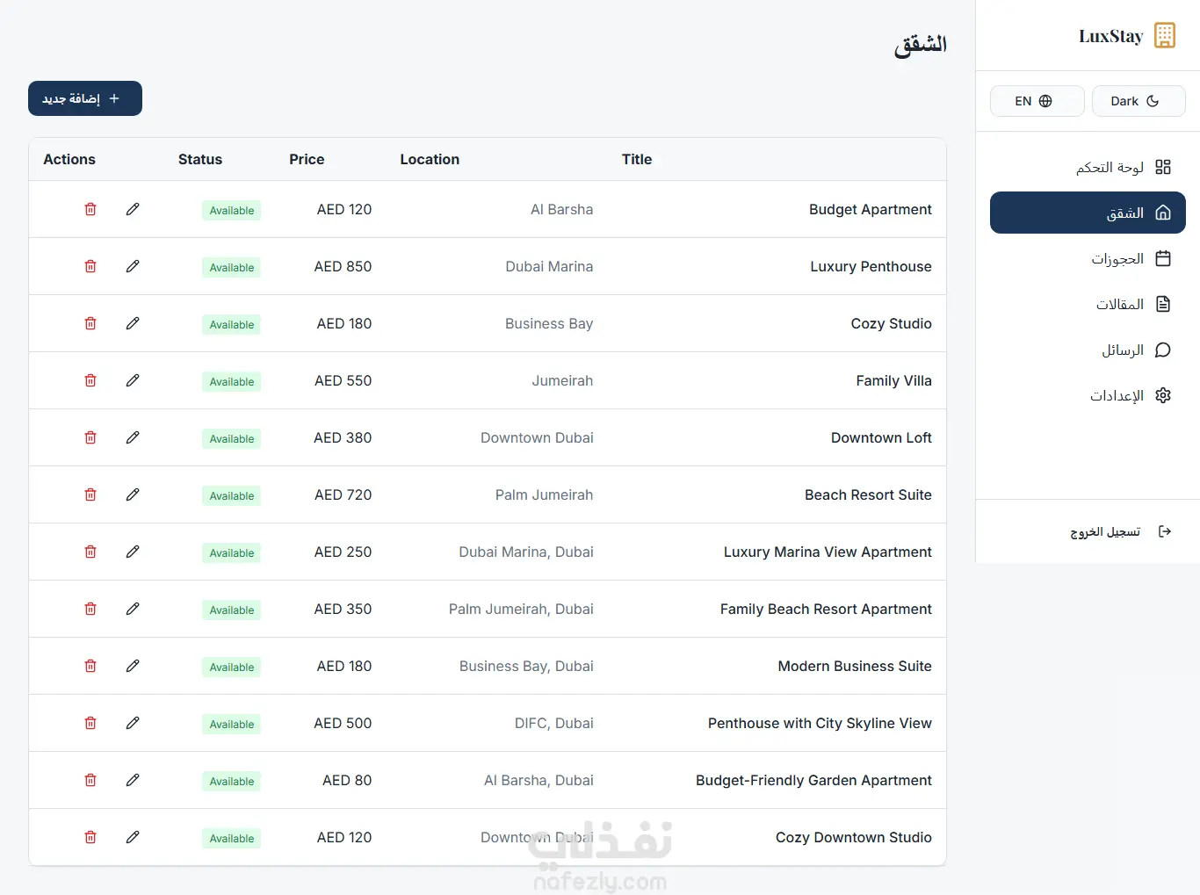1200x895 pixels.
Task: Delete the Modern Business Suite listing
Action: [x=90, y=666]
